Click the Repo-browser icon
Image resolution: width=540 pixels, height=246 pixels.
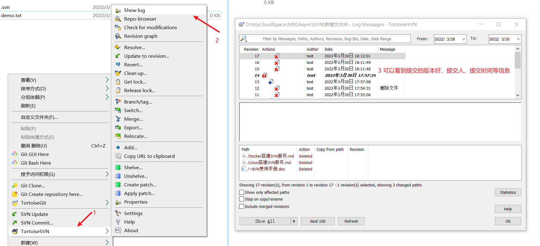click(118, 19)
